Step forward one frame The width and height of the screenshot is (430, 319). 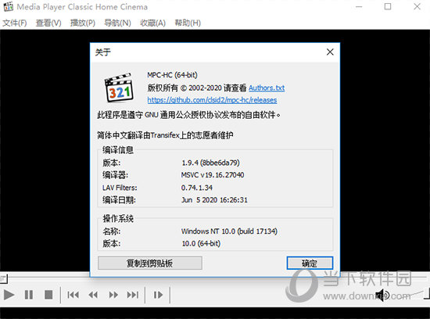click(158, 295)
